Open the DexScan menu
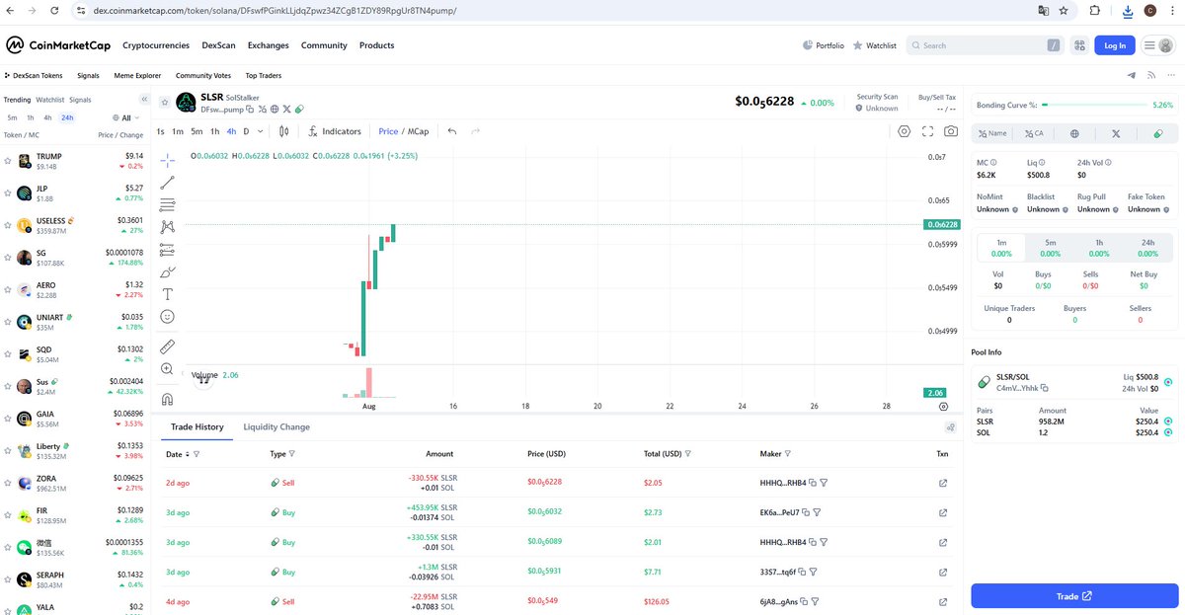1185x615 pixels. (219, 45)
